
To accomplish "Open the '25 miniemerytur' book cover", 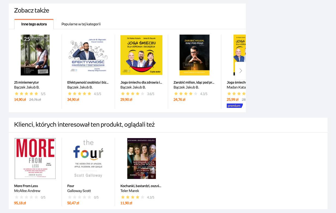I will tap(35, 55).
